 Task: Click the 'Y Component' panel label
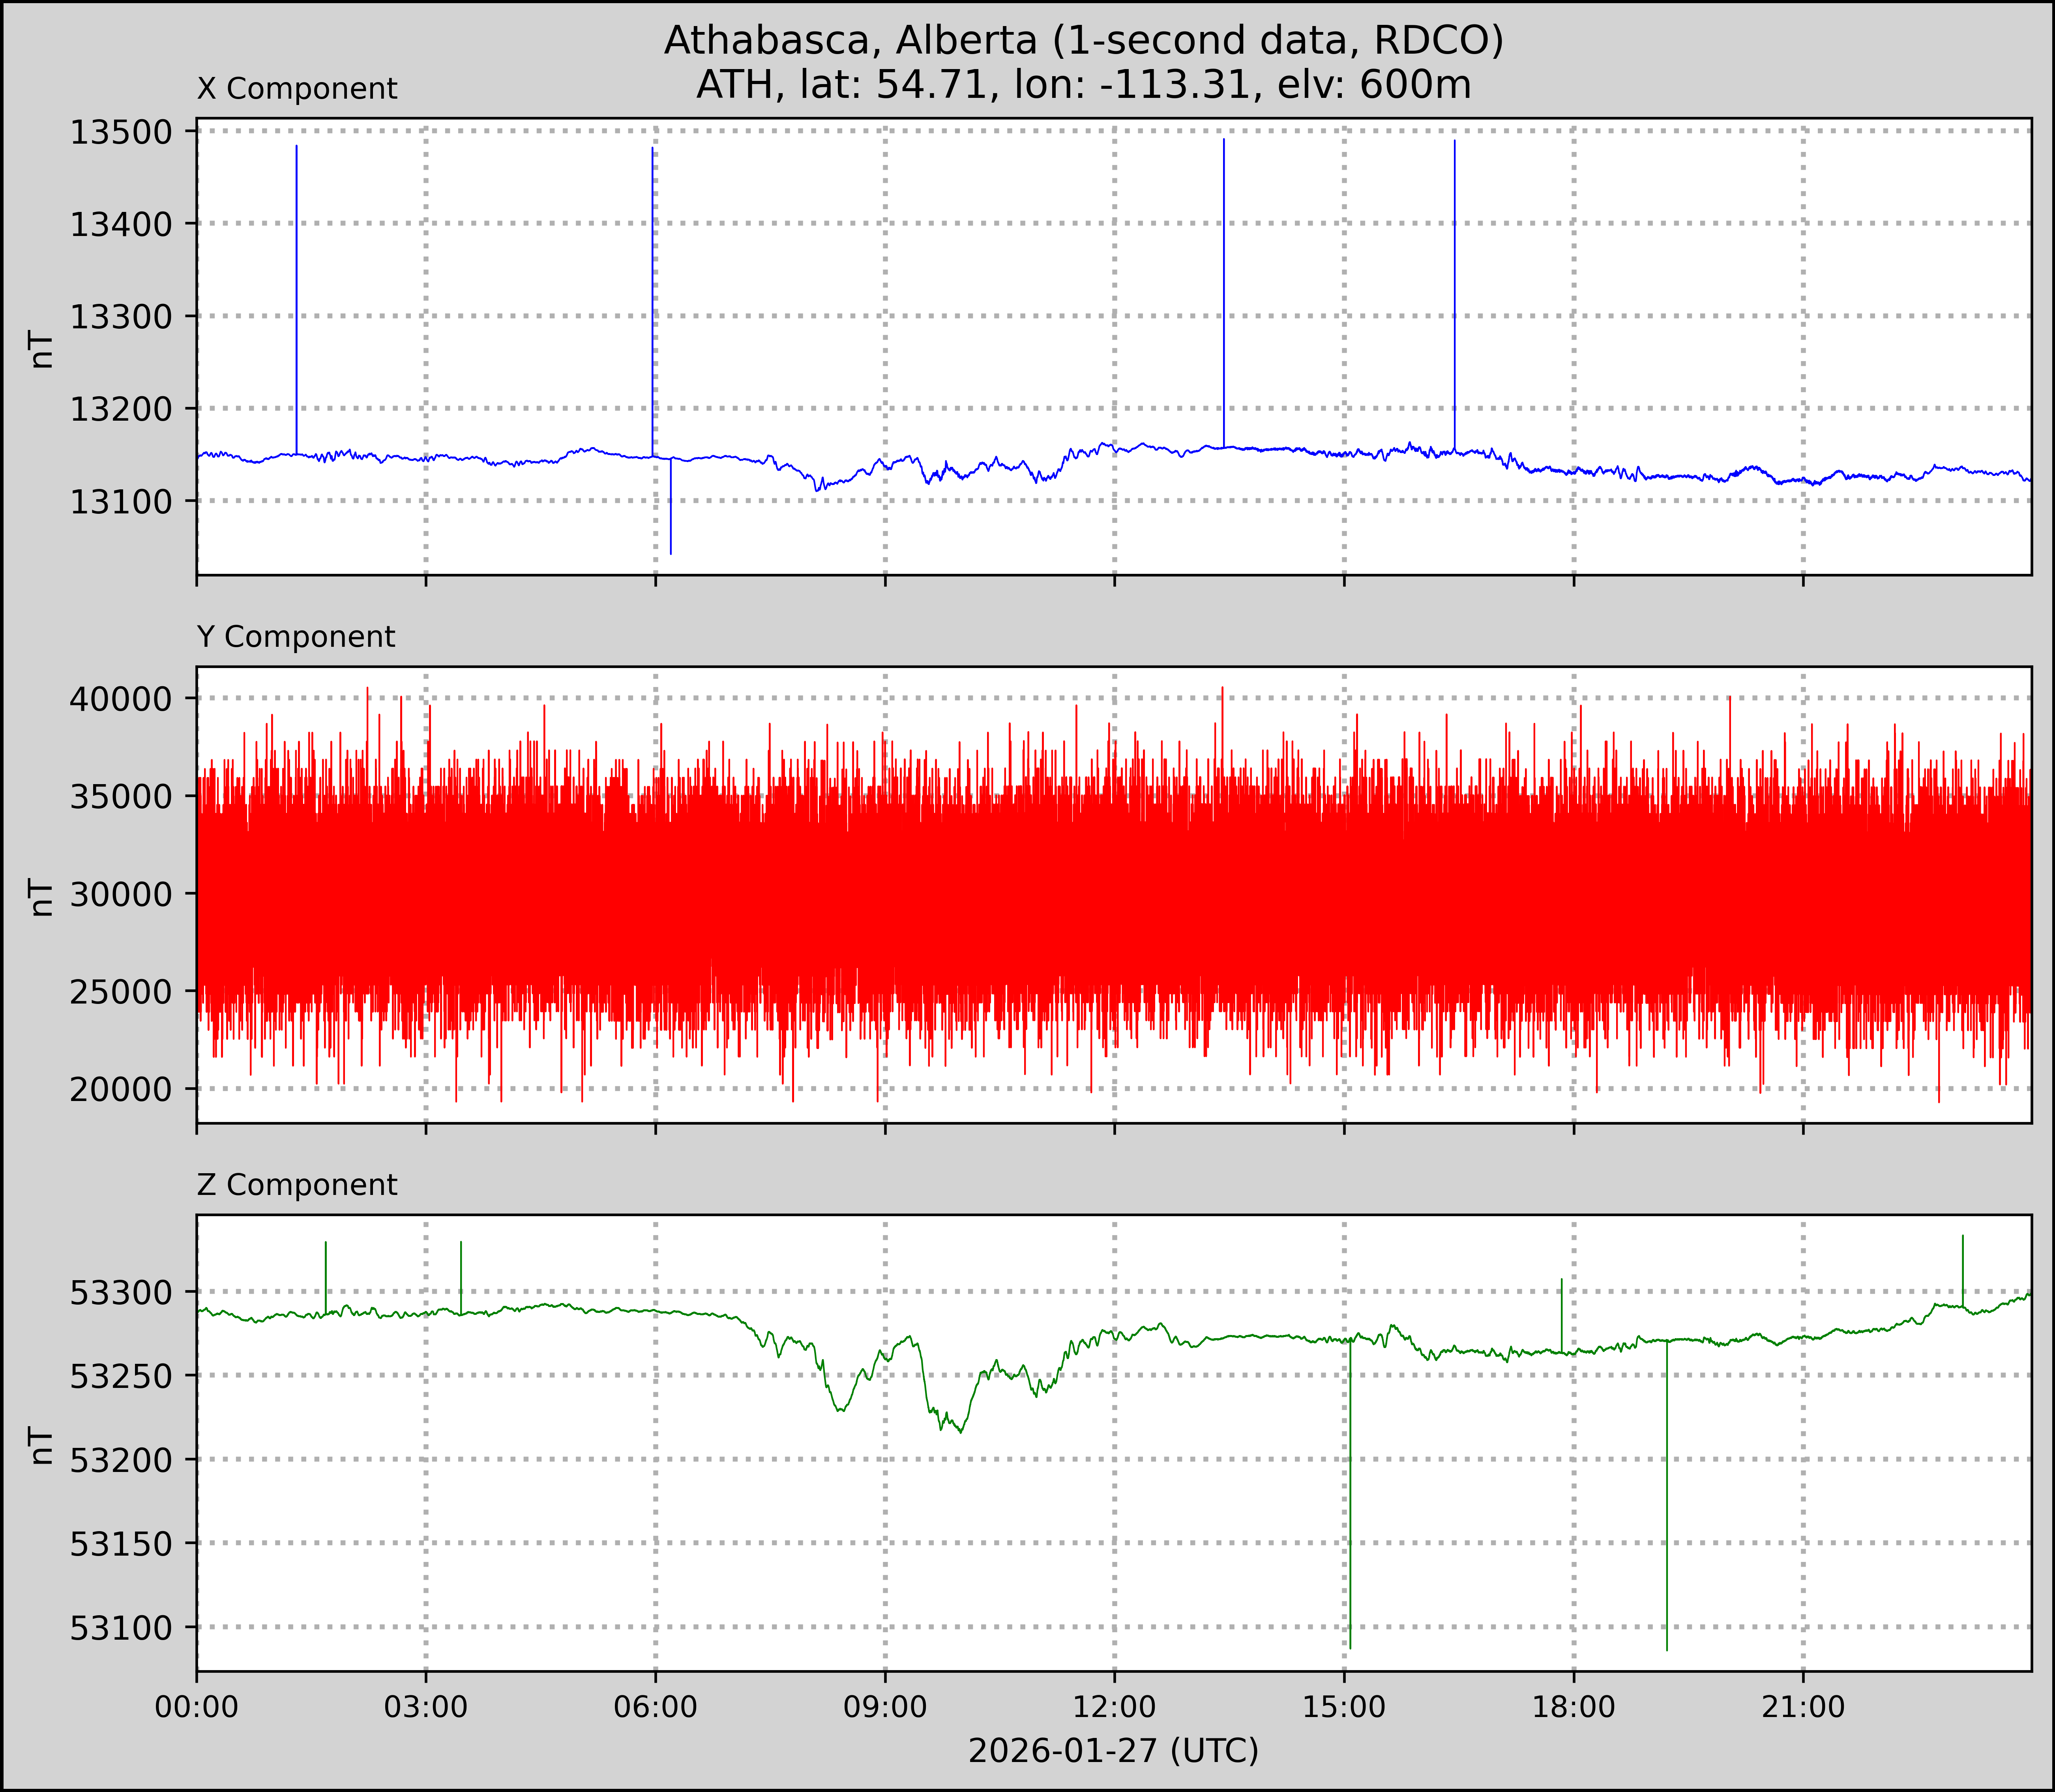(x=296, y=637)
